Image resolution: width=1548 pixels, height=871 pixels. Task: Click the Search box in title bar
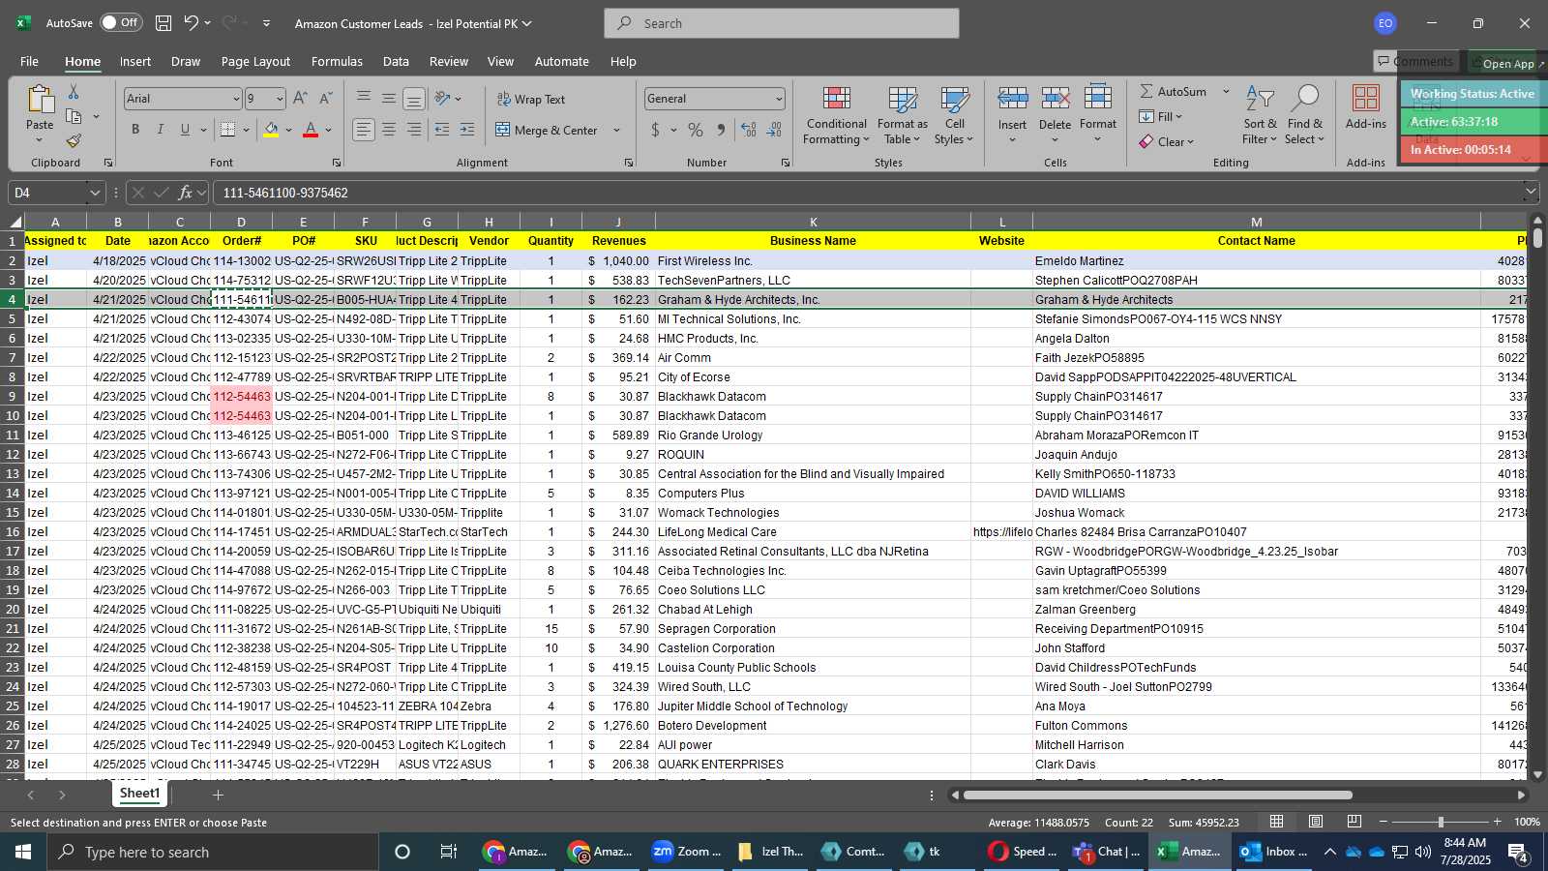[782, 23]
